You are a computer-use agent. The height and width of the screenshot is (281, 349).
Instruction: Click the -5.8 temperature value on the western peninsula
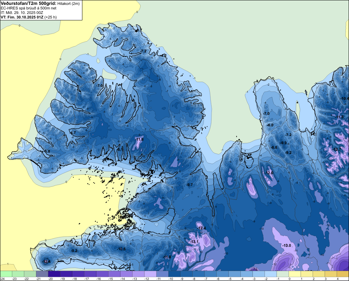(x=46, y=151)
